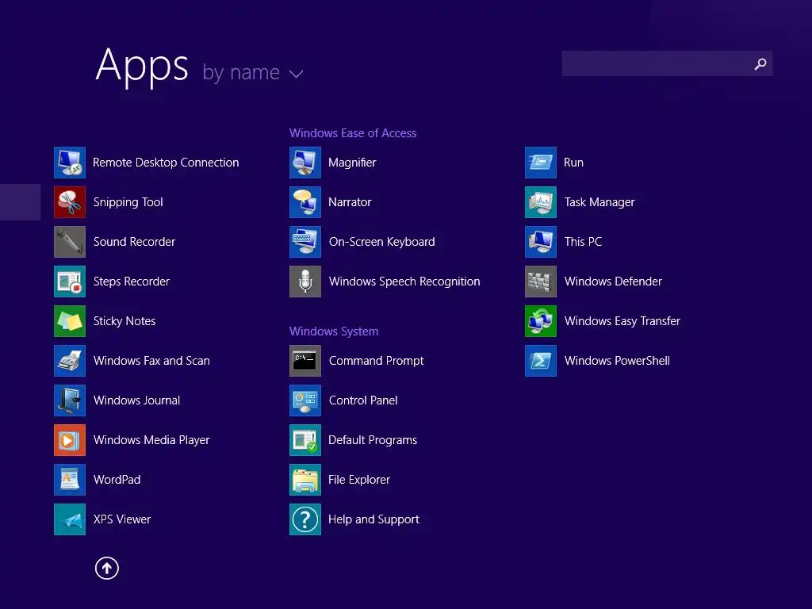Click the Steps Recorder icon

[x=70, y=282]
